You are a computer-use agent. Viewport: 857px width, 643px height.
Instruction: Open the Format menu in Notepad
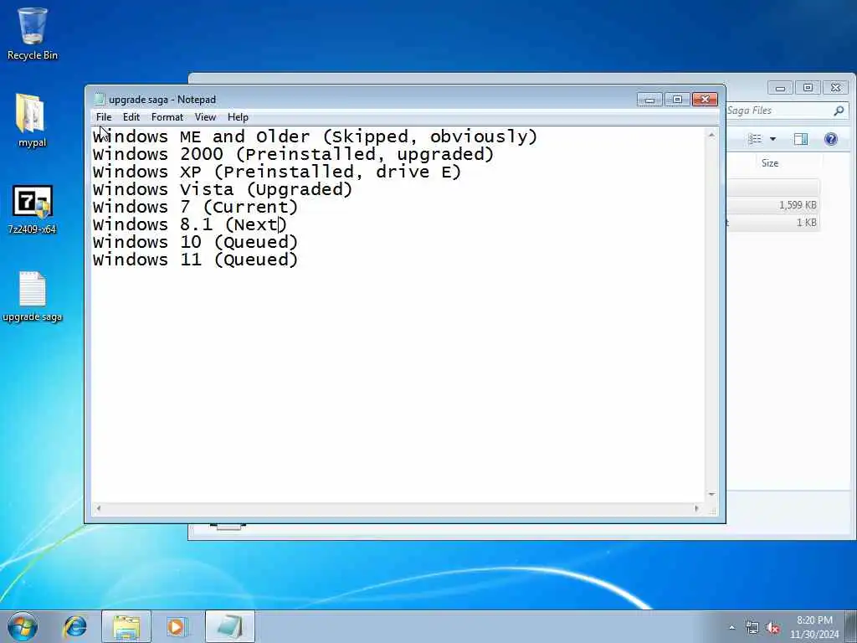(167, 117)
